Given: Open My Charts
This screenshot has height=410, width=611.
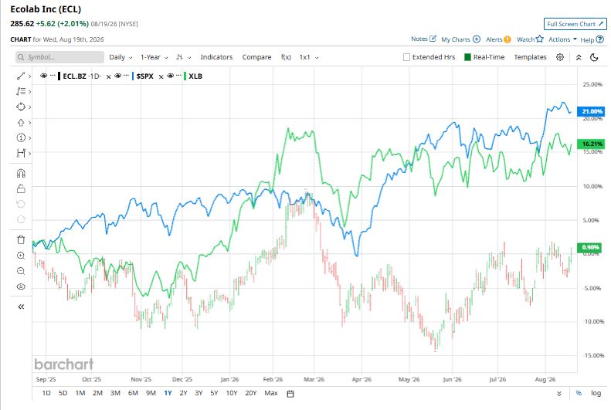Looking at the screenshot, I should coord(460,39).
